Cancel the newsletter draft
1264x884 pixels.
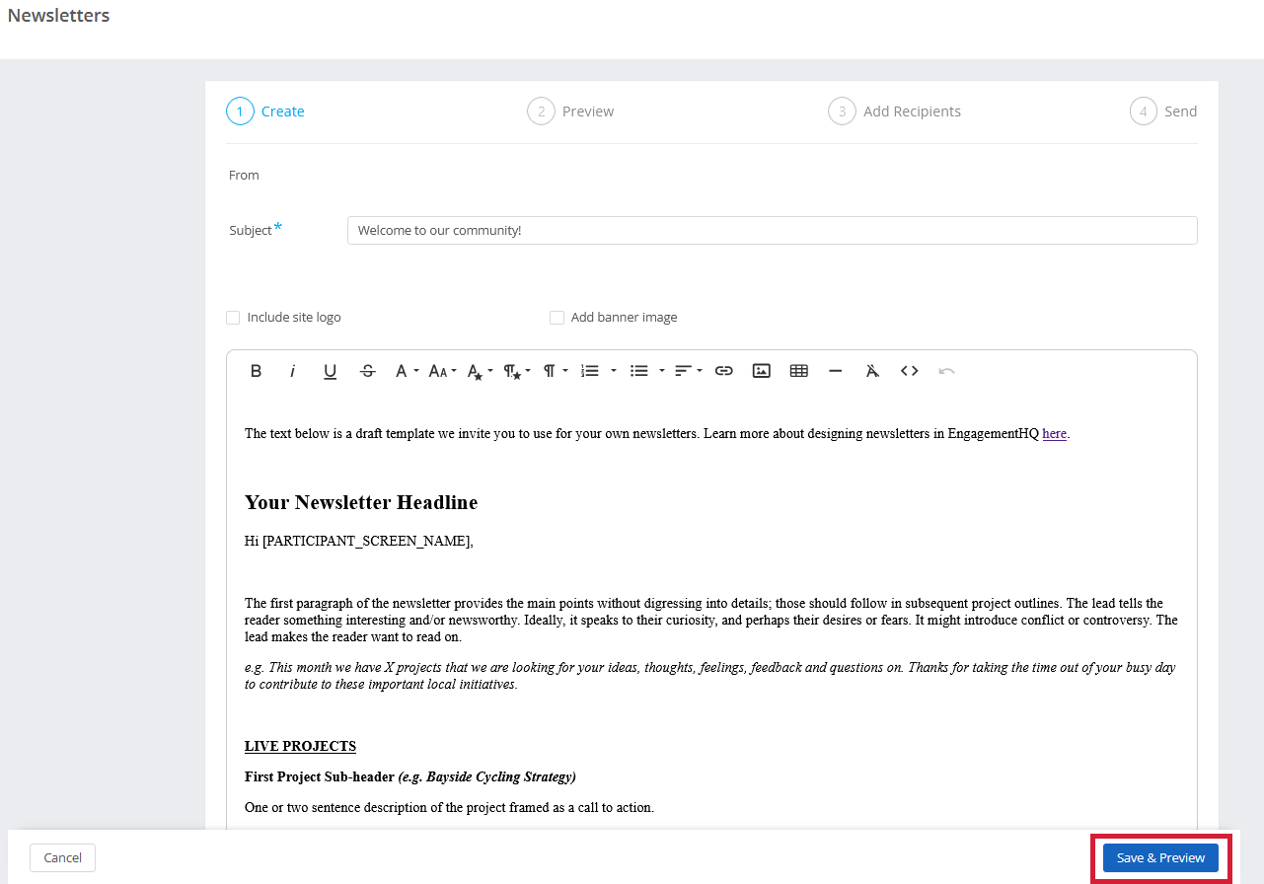(x=62, y=857)
